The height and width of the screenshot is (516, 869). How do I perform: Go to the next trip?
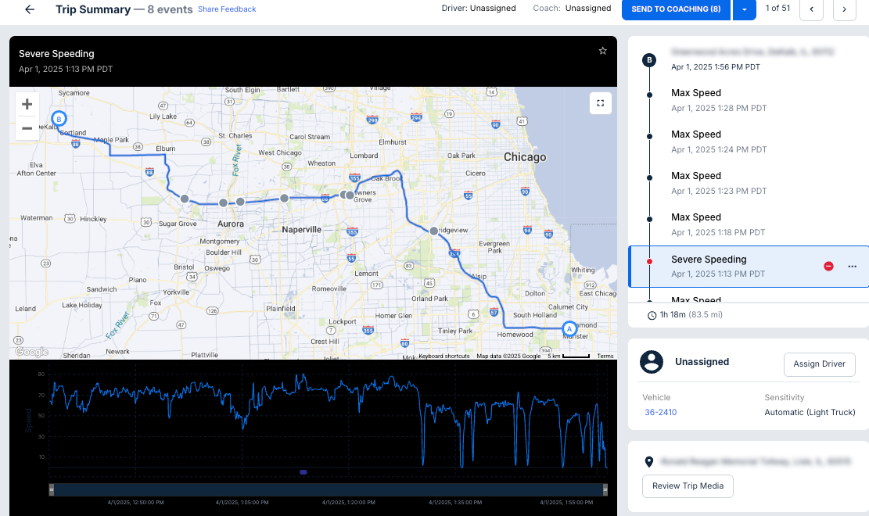tap(844, 9)
